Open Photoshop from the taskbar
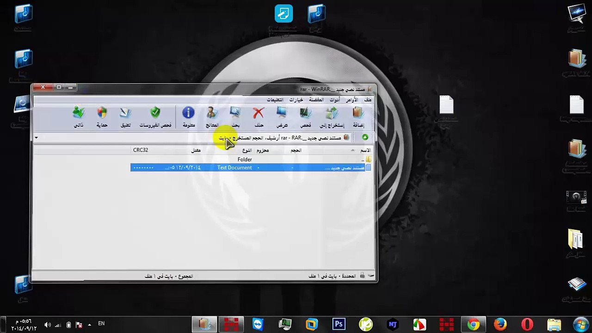592x333 pixels. coord(339,324)
